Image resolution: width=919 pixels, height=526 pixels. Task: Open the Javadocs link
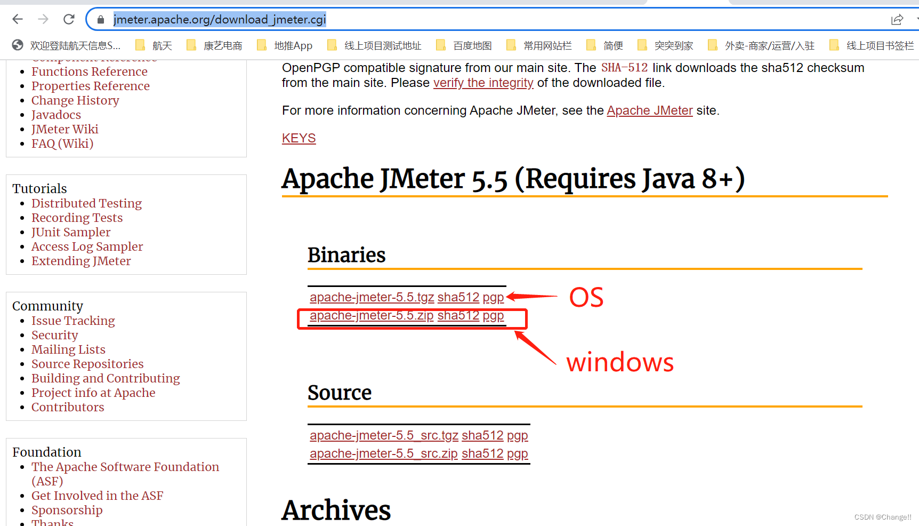[56, 115]
